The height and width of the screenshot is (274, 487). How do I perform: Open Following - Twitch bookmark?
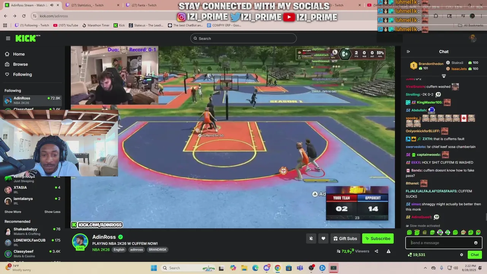tap(32, 25)
